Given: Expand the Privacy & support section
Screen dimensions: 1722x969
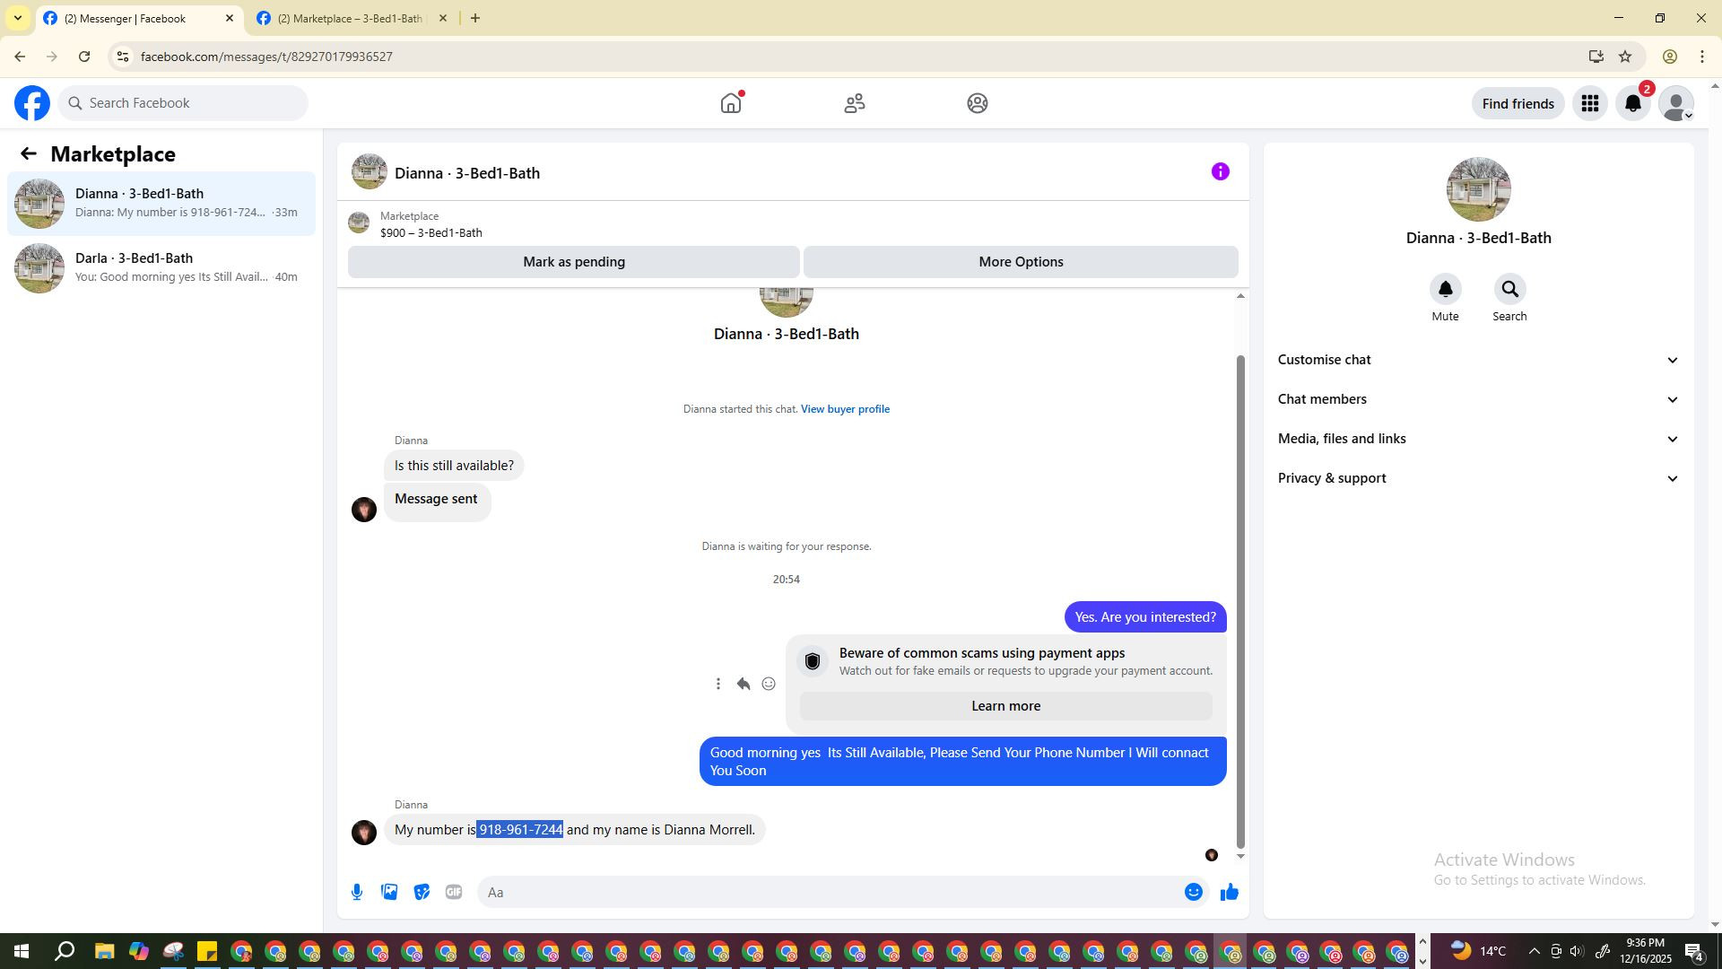Looking at the screenshot, I should tap(1478, 478).
